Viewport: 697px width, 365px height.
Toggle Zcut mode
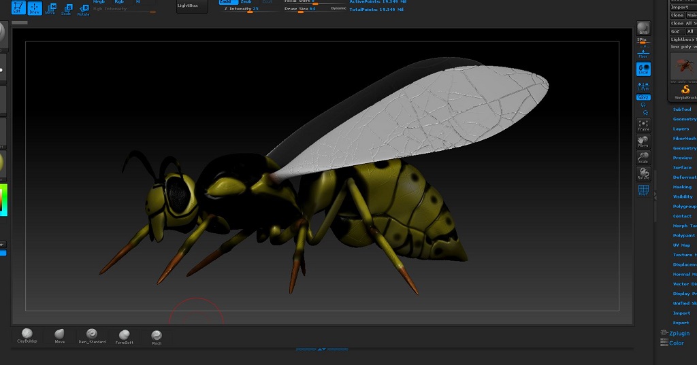pos(267,2)
